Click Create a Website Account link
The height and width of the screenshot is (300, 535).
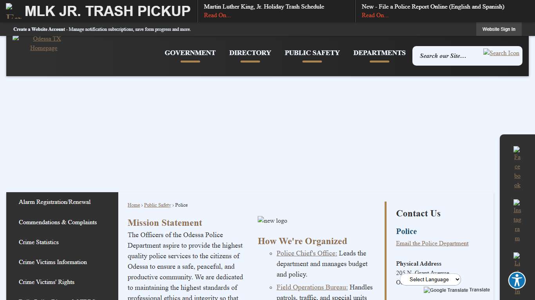(39, 29)
